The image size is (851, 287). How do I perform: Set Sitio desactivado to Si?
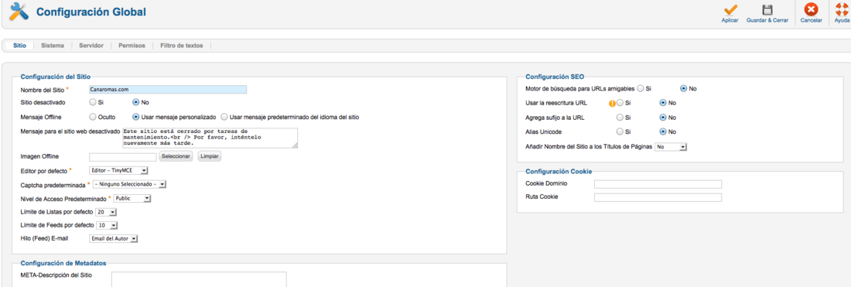pos(93,102)
